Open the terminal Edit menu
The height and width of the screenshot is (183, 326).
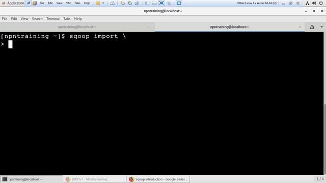click(14, 19)
